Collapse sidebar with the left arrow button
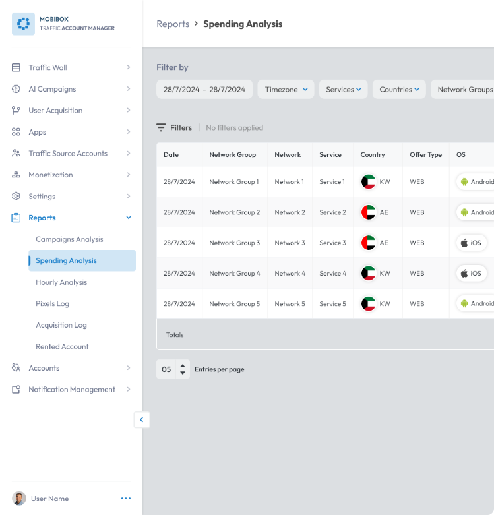This screenshot has width=494, height=515. 142,419
